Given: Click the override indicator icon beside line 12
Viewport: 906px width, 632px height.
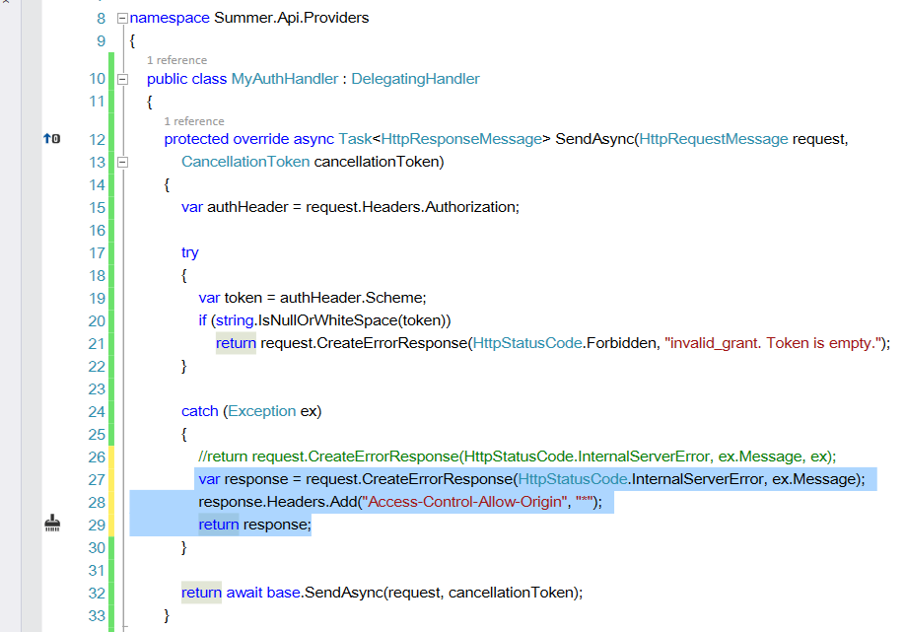Looking at the screenshot, I should click(x=51, y=139).
